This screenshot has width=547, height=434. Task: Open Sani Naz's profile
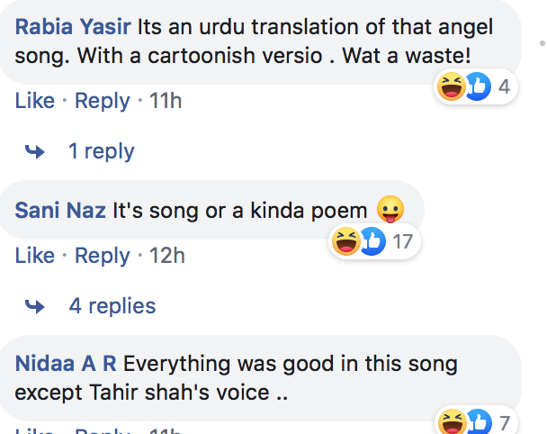tap(60, 211)
